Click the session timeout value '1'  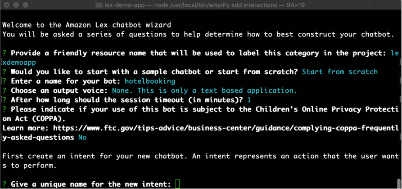pyautogui.click(x=249, y=100)
